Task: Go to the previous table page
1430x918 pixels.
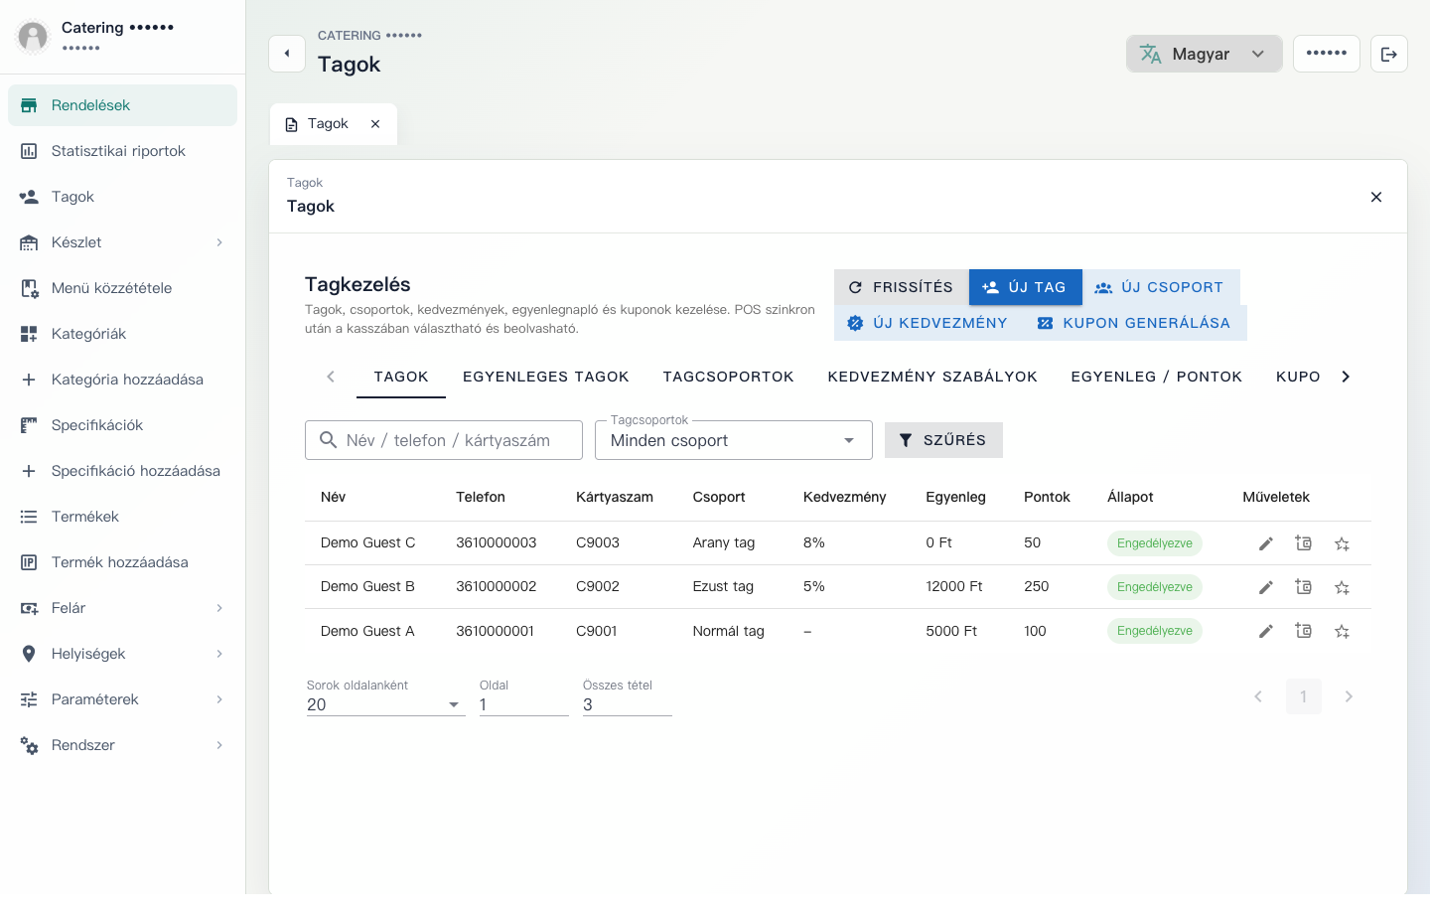Action: pos(1258,696)
